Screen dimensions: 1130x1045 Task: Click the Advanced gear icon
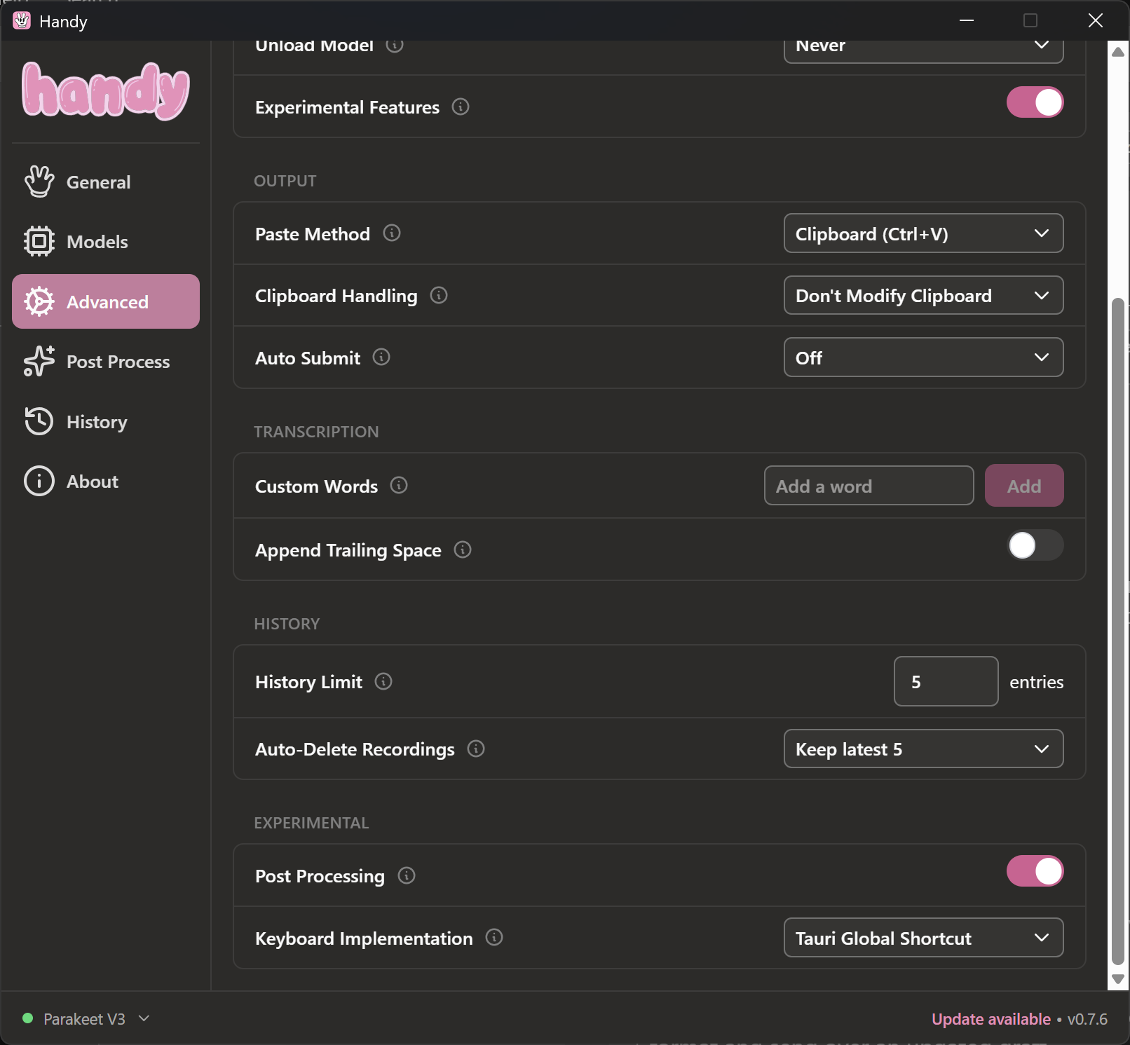point(39,301)
